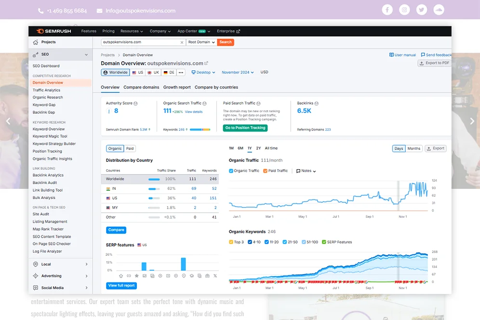Image resolution: width=480 pixels, height=320 pixels.
Task: Click the phone icon in header
Action: point(40,11)
